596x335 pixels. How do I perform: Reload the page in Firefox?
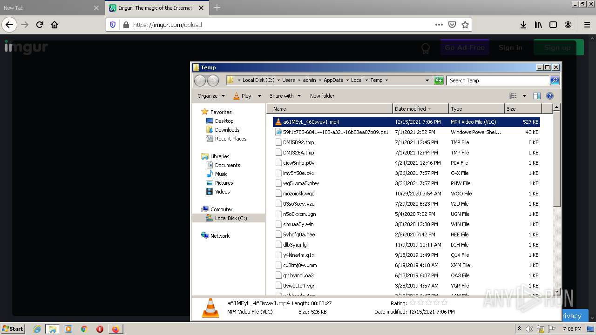click(x=40, y=25)
